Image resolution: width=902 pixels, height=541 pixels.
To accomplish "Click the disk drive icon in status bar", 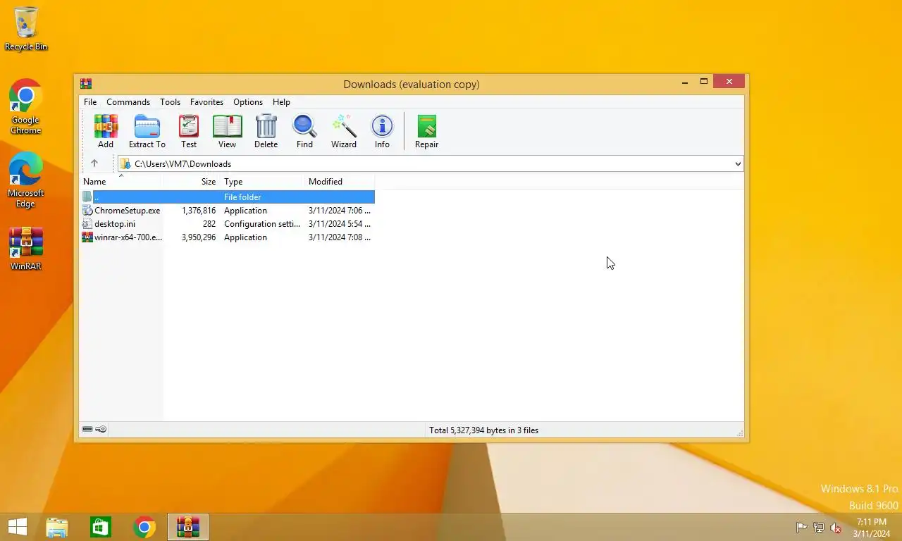I will click(x=87, y=429).
